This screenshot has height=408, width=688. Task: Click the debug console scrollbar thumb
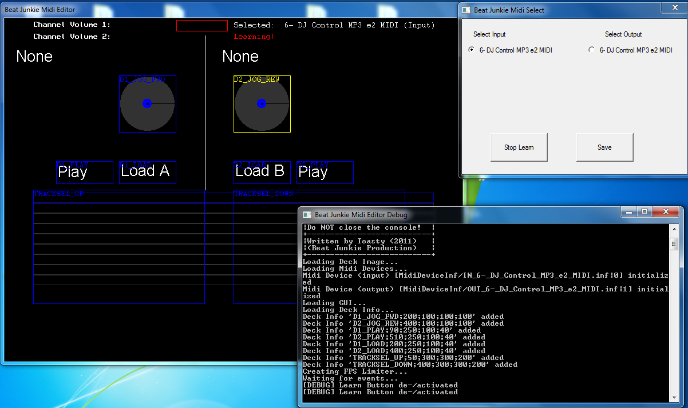[x=674, y=244]
